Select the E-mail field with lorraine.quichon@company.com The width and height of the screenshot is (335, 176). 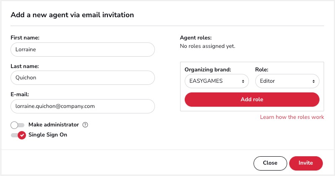pyautogui.click(x=83, y=106)
